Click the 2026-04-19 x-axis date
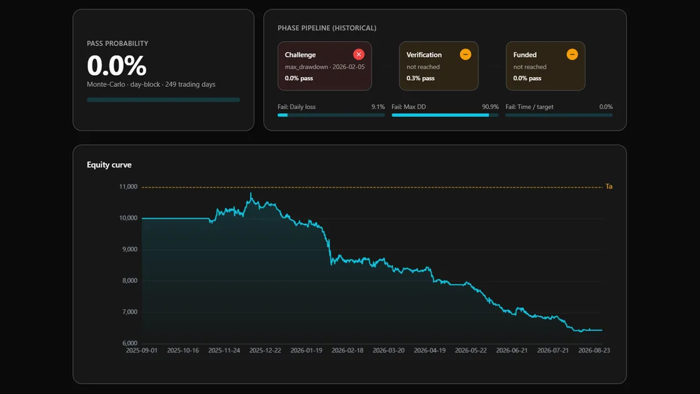The image size is (700, 394). point(429,351)
